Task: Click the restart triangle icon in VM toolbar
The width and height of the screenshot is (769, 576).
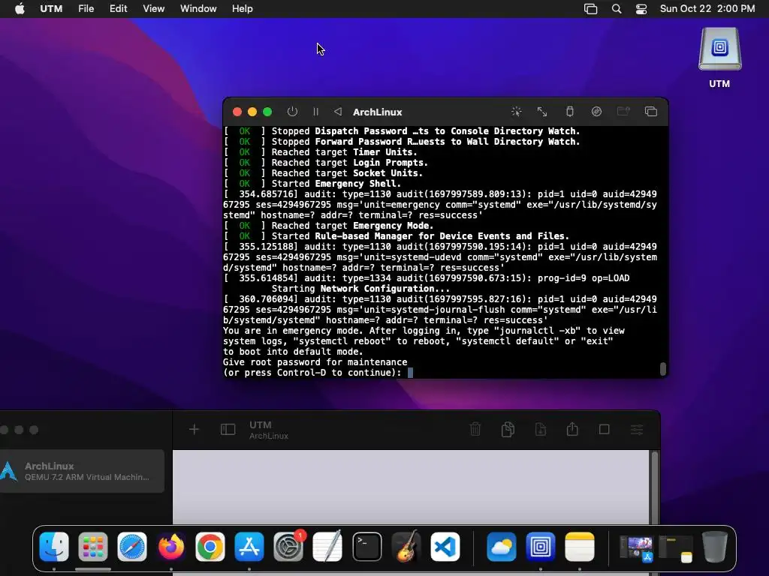Action: pos(338,112)
